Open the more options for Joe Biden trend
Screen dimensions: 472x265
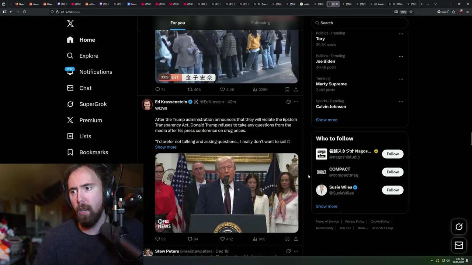click(x=401, y=56)
